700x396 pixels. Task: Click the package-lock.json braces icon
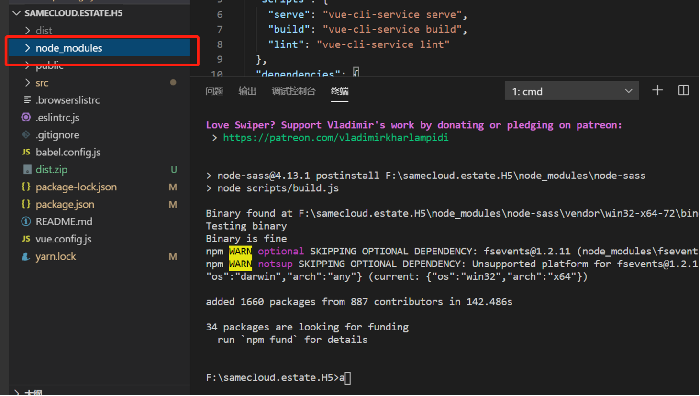click(26, 187)
